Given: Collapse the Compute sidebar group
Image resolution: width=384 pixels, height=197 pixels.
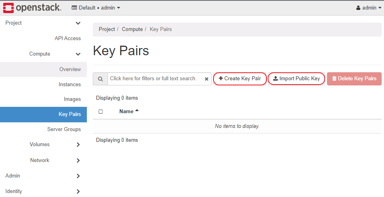Looking at the screenshot, I should coord(78,54).
